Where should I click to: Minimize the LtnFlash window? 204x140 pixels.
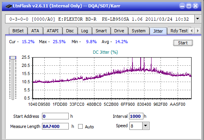point(182,6)
